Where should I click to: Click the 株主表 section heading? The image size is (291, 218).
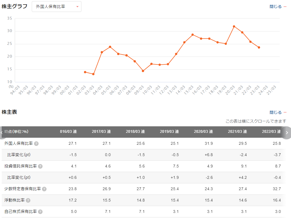tap(9, 112)
